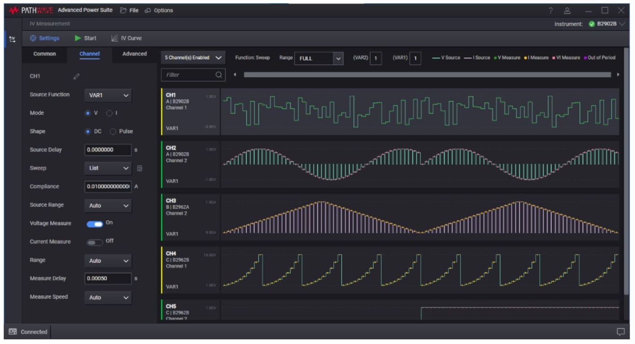The width and height of the screenshot is (635, 344).
Task: Click the CH1 random step waveform
Action: click(x=420, y=112)
